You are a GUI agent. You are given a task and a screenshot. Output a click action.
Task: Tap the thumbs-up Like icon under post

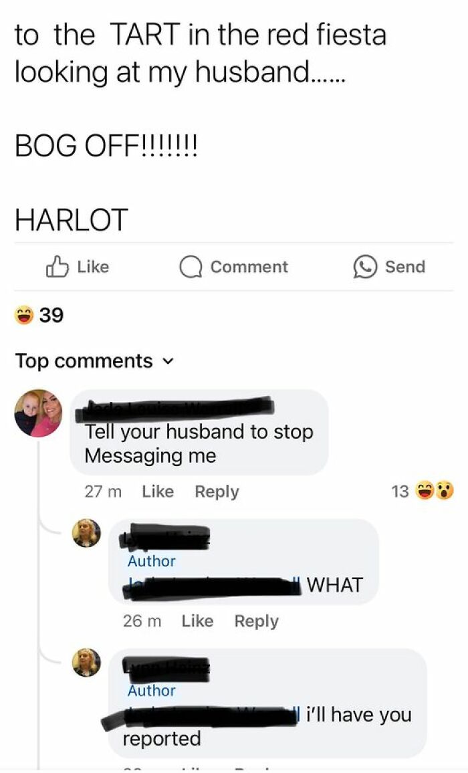(57, 267)
